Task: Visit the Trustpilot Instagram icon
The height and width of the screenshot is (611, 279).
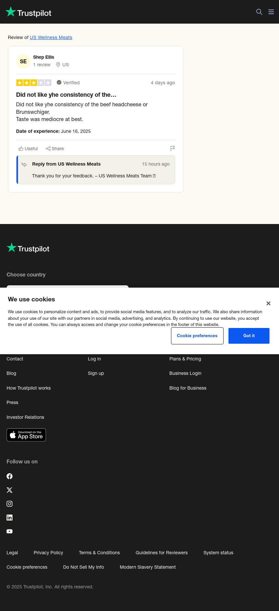Action: pyautogui.click(x=10, y=504)
